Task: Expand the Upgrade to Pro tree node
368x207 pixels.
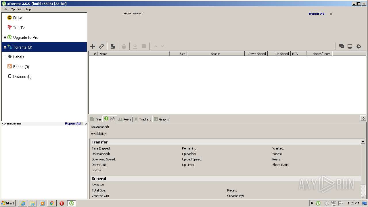Action: pos(5,37)
